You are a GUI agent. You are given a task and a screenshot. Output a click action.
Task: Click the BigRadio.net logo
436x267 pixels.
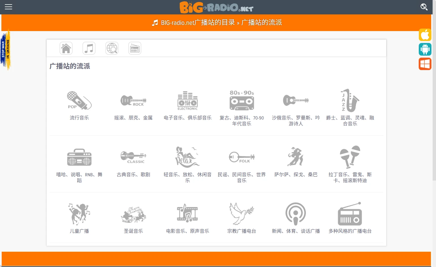(x=216, y=7)
